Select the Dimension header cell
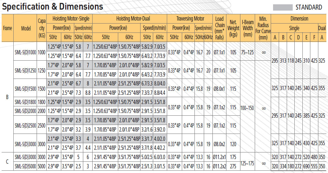Screen dimensions: 328x173 (x=299, y=19)
